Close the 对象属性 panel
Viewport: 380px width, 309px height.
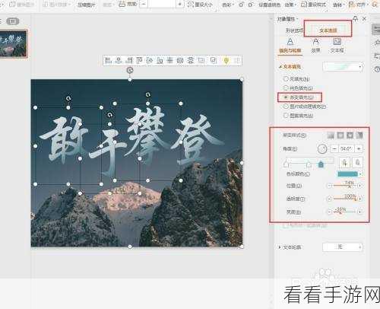pos(364,19)
